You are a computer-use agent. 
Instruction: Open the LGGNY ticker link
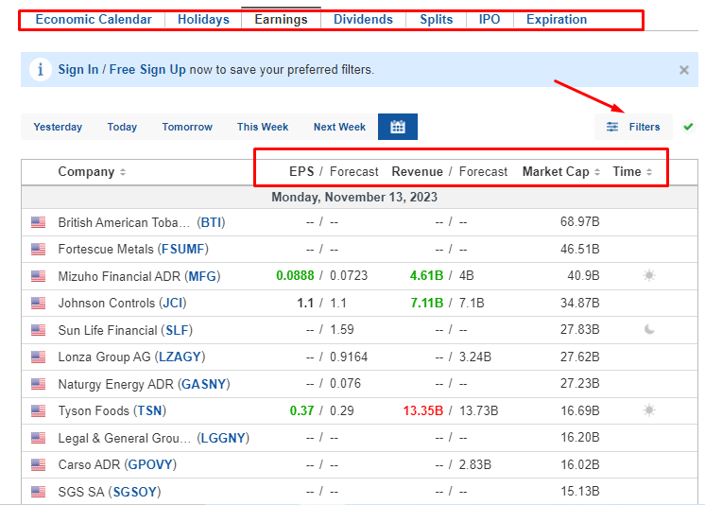click(x=223, y=438)
